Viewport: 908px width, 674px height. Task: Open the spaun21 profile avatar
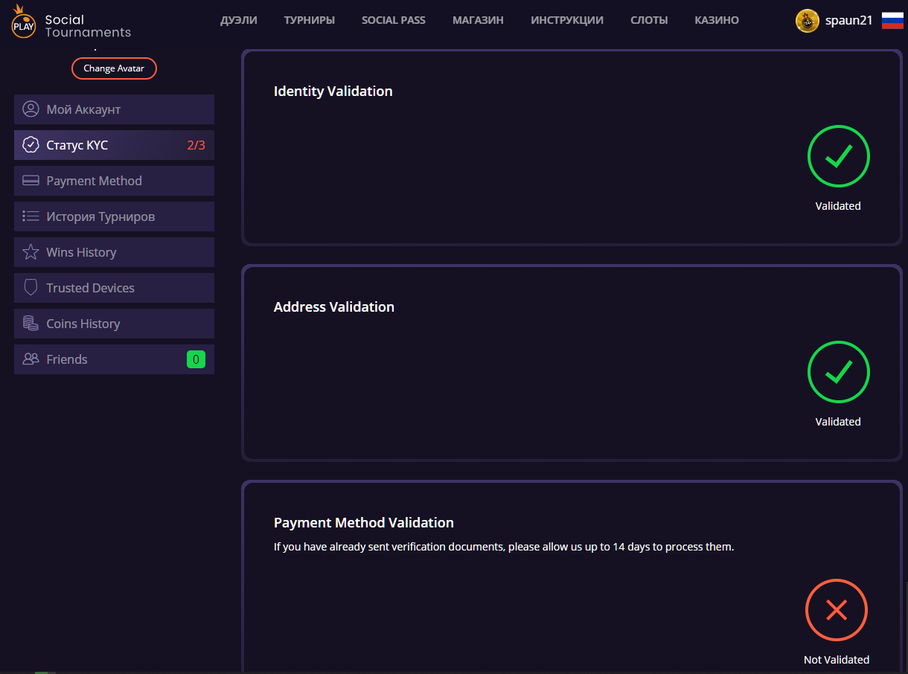pos(807,21)
